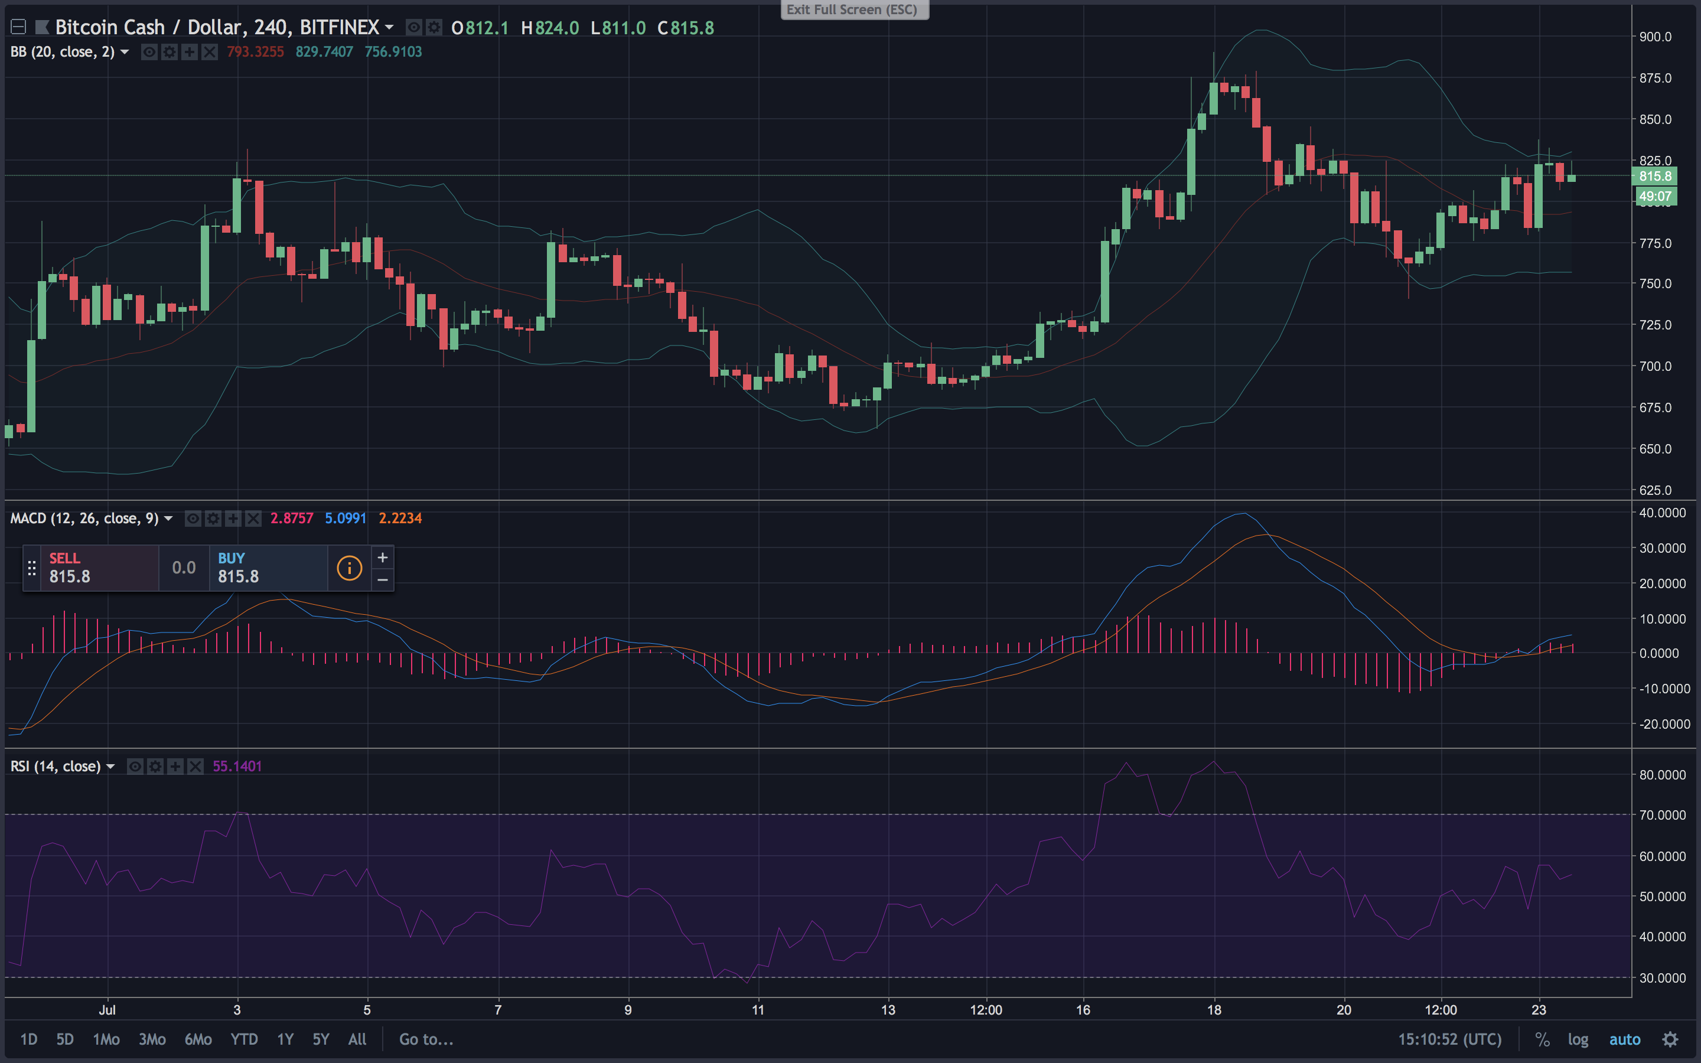Click the Jul label on the time axis

tap(107, 1010)
